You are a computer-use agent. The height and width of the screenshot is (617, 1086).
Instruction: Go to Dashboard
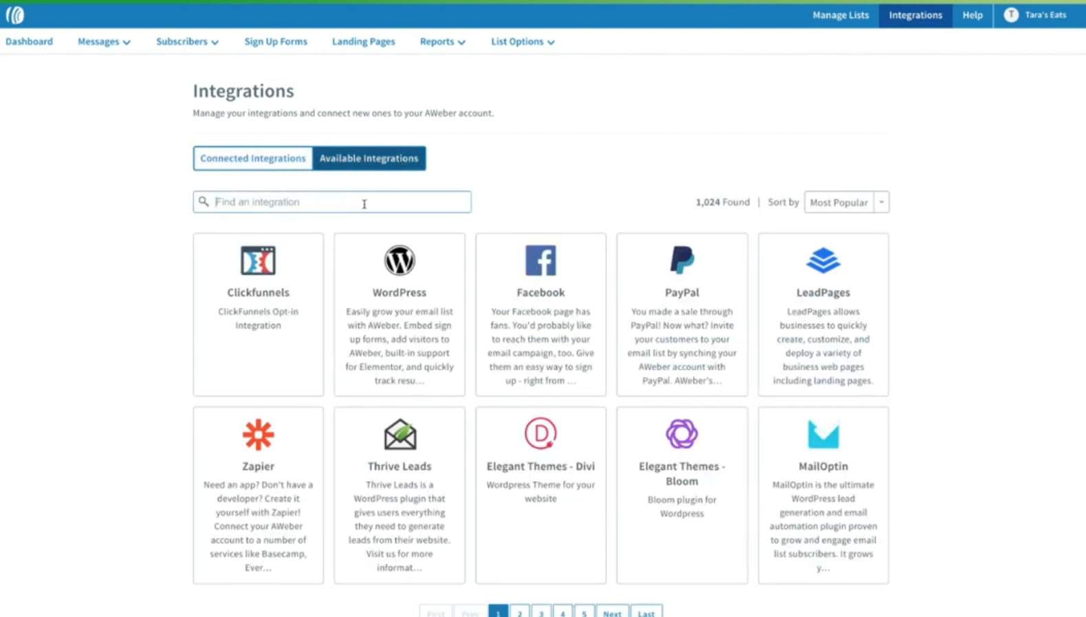pos(29,41)
